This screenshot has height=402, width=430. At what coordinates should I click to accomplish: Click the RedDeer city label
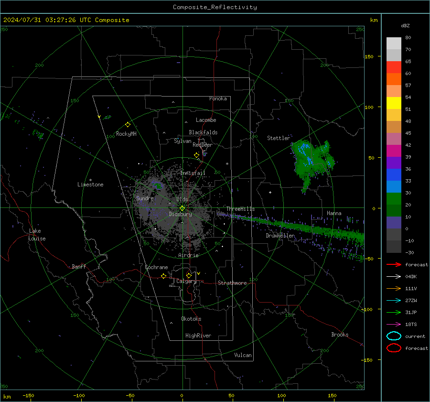[203, 145]
